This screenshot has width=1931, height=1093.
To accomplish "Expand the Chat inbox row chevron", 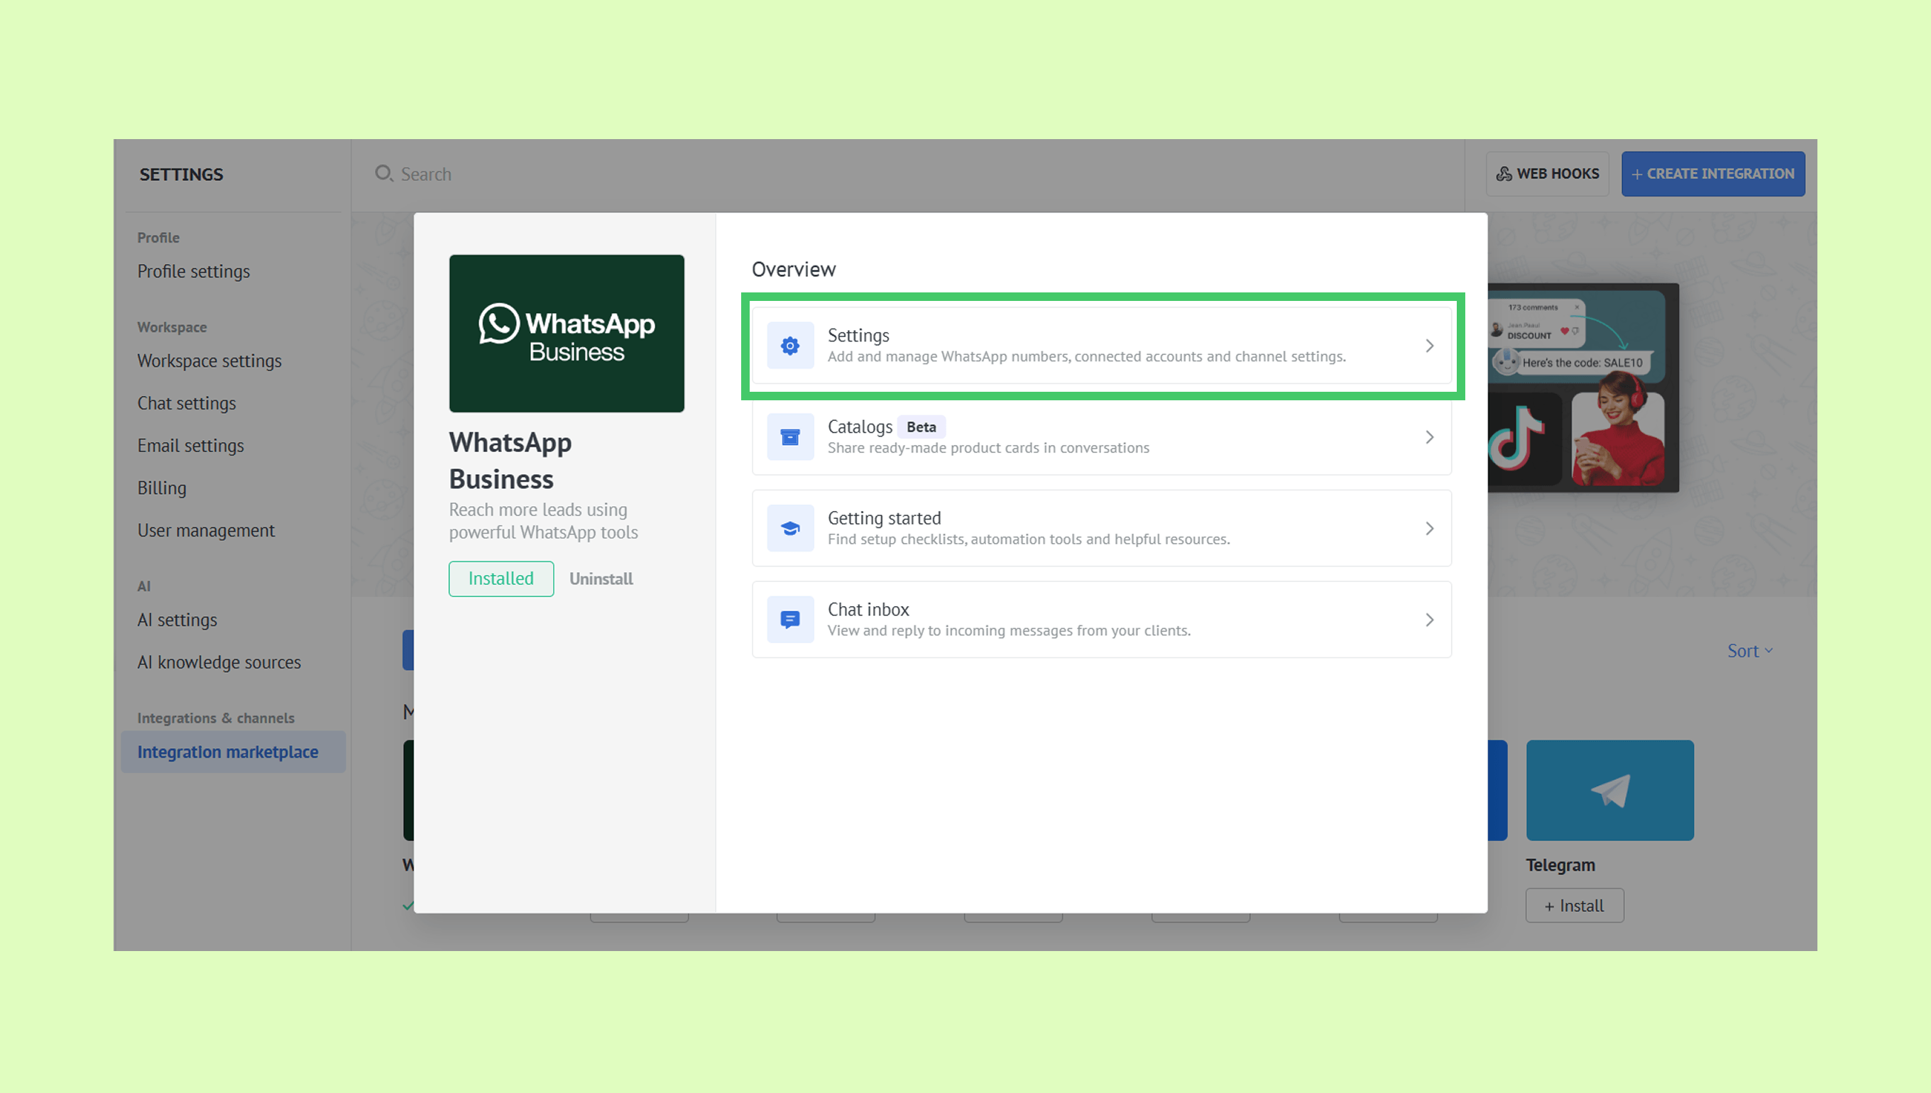I will [x=1429, y=620].
